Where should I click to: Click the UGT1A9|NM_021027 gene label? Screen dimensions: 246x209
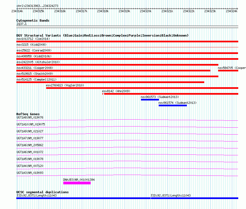coord(30,131)
